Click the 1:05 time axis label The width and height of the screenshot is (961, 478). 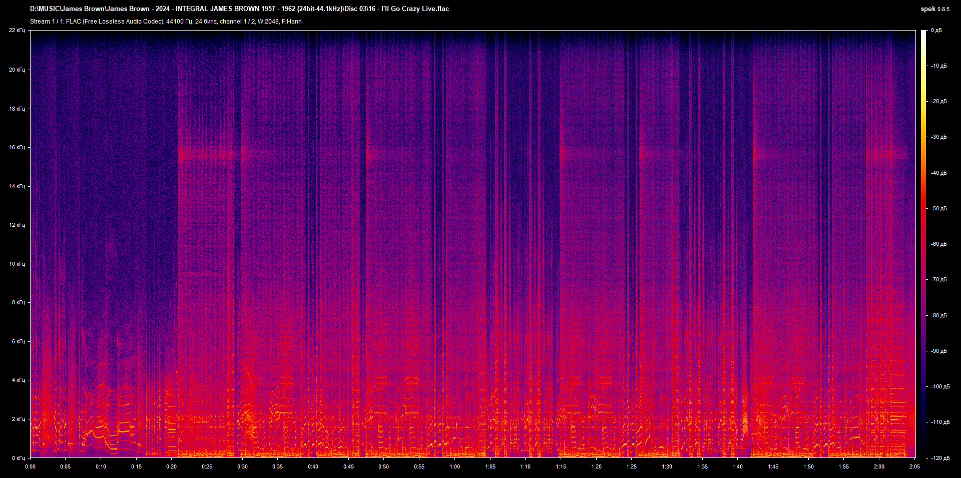tap(491, 466)
